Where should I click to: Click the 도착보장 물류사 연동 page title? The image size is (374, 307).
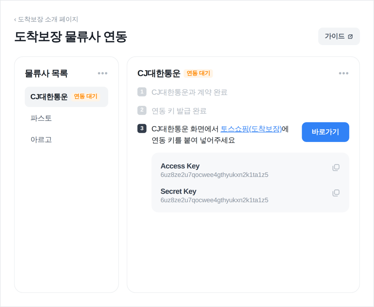pos(70,37)
